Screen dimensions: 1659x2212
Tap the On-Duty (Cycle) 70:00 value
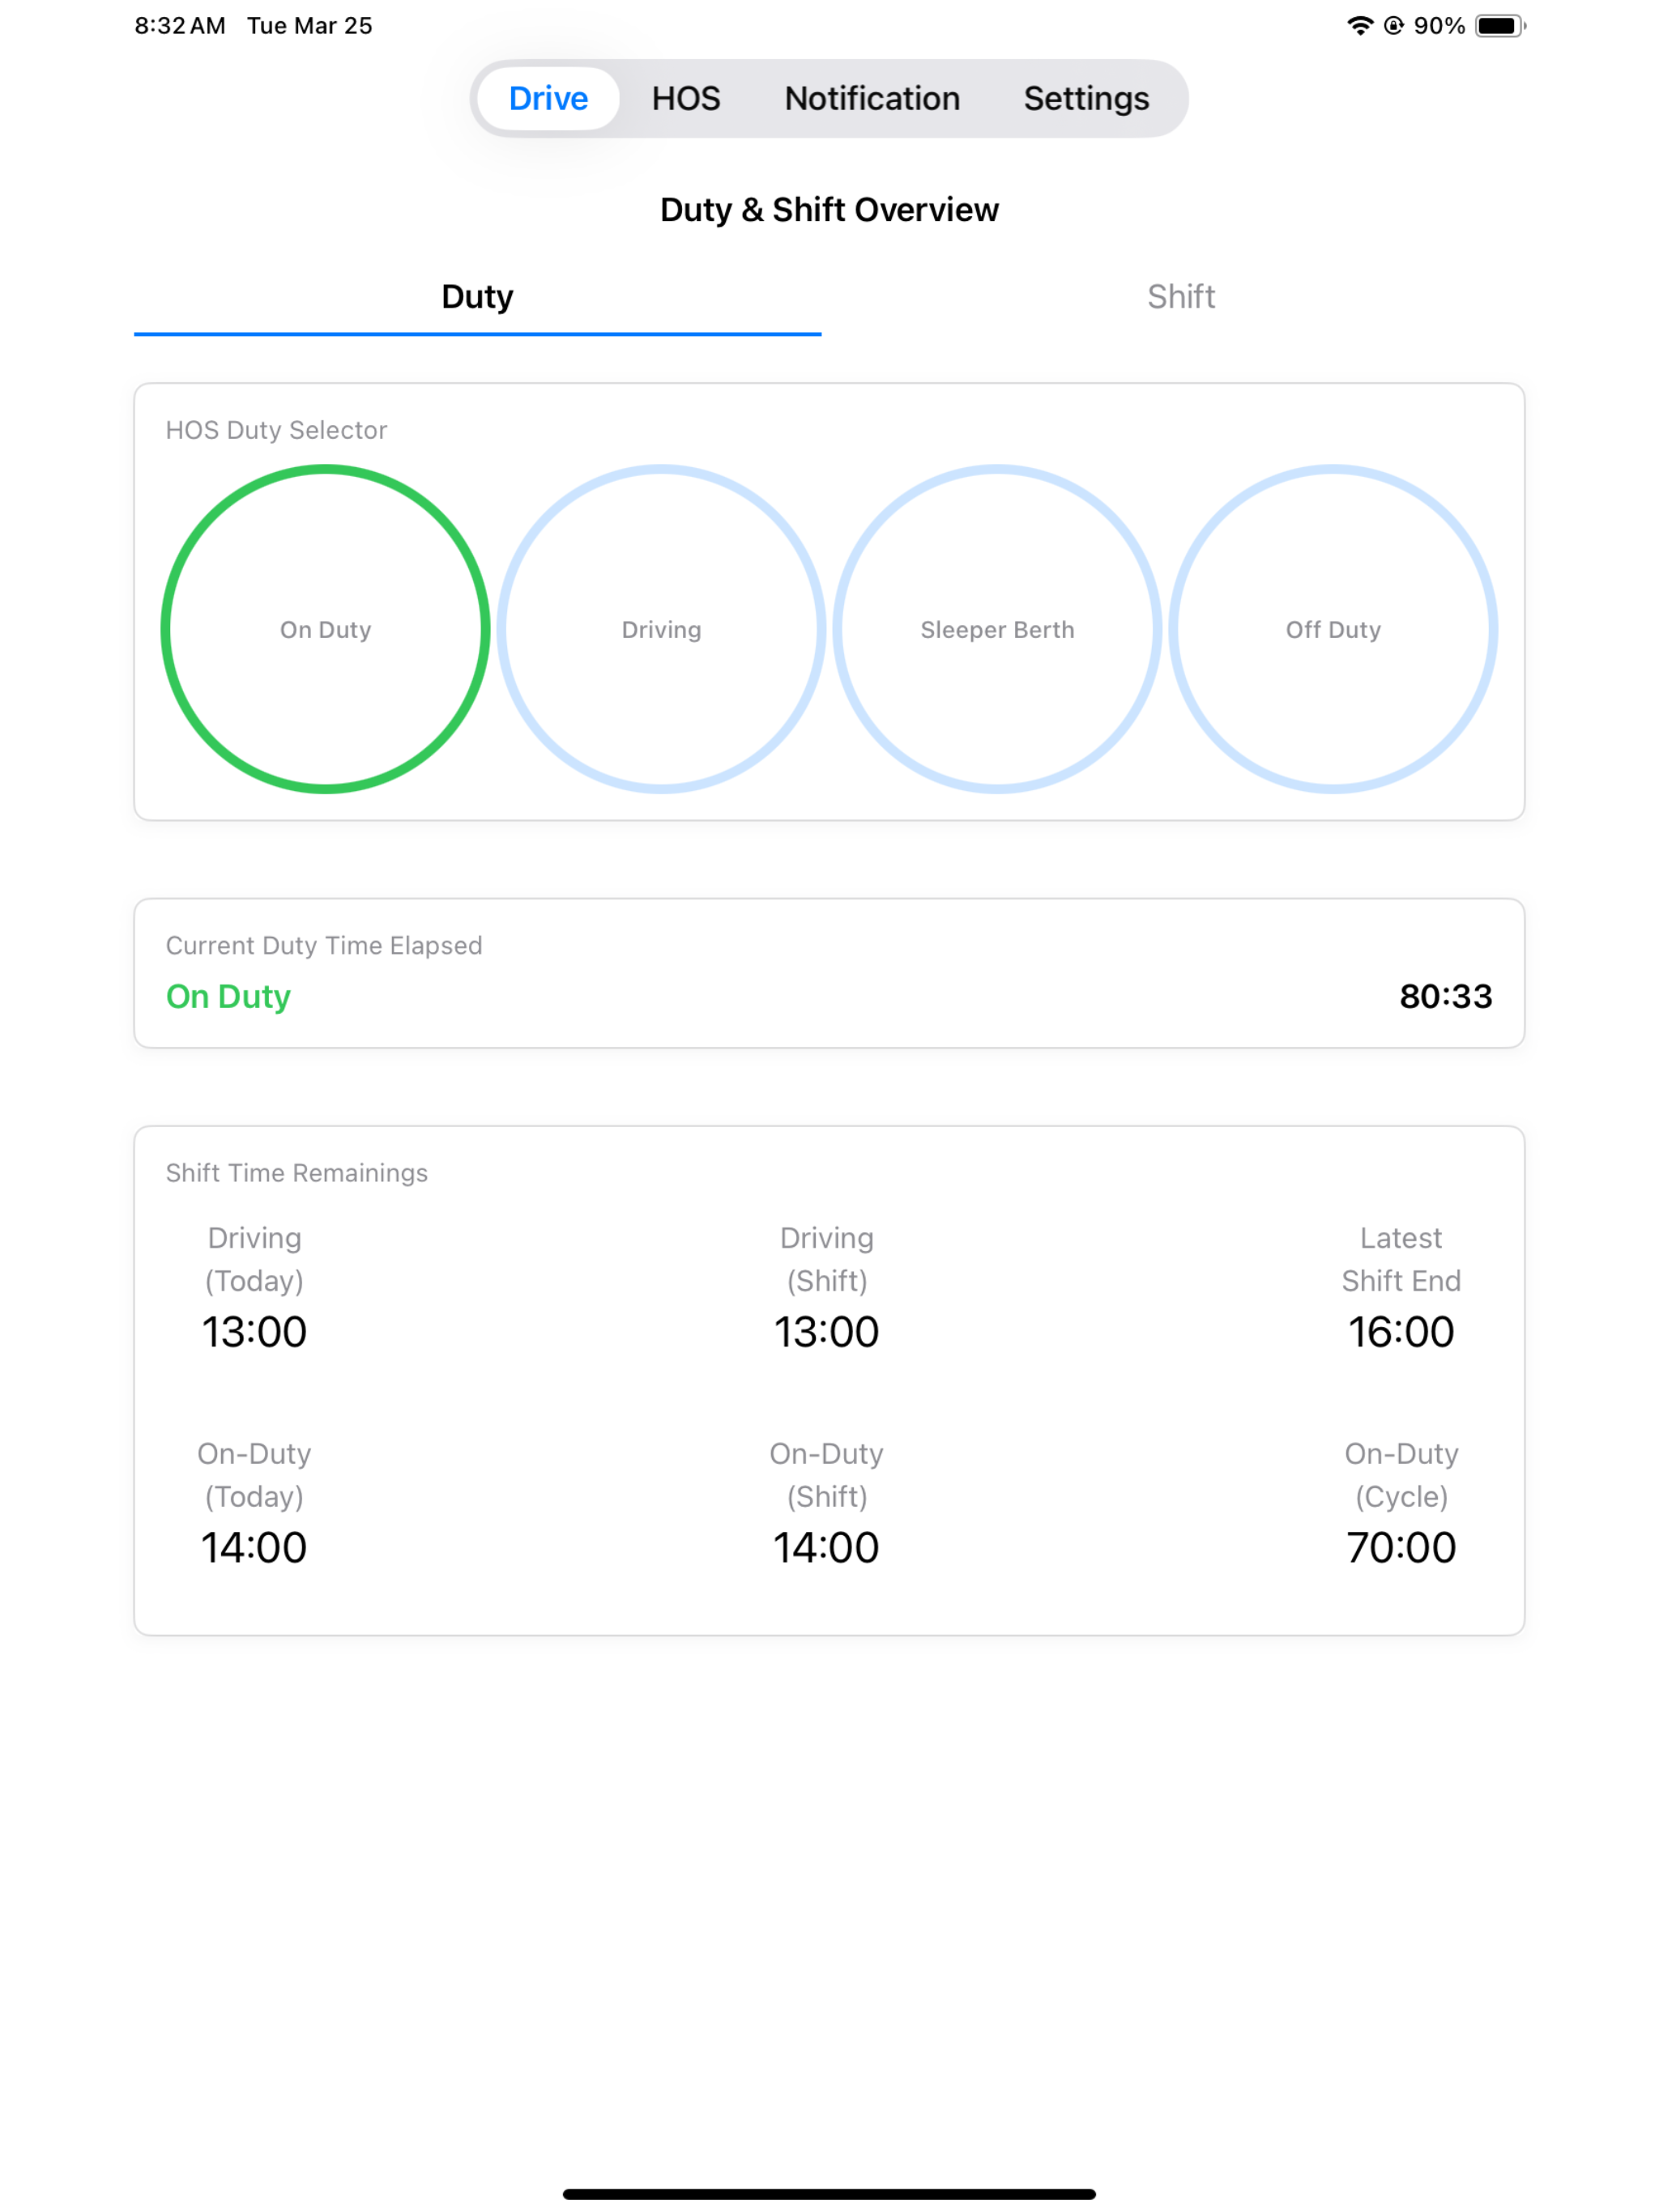pos(1401,1547)
